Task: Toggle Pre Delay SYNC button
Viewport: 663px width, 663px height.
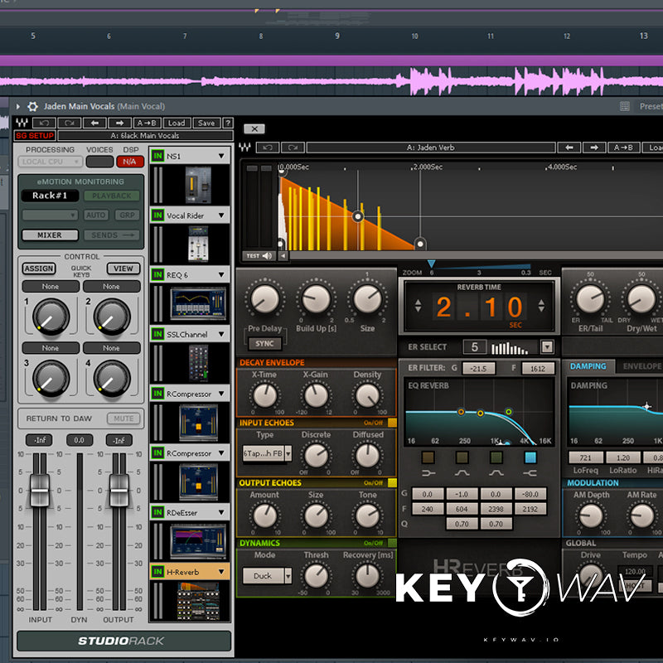Action: click(264, 344)
